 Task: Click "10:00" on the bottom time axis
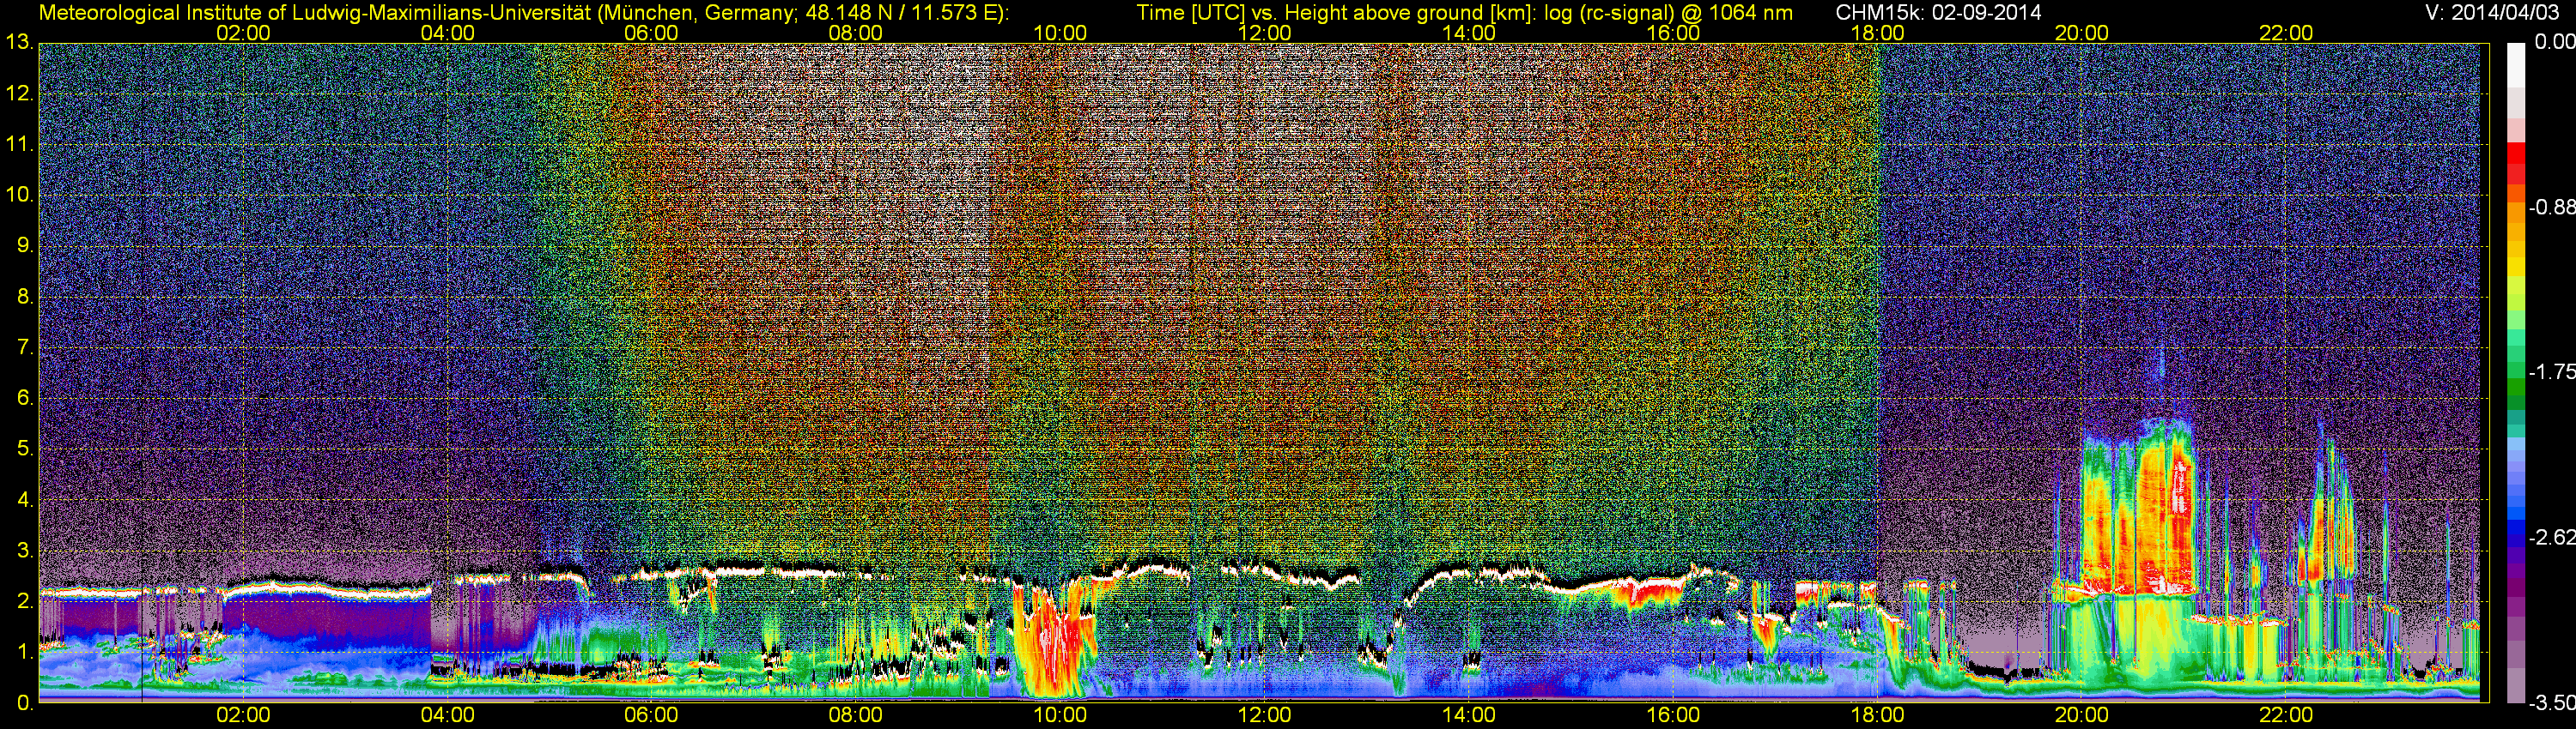[1060, 715]
